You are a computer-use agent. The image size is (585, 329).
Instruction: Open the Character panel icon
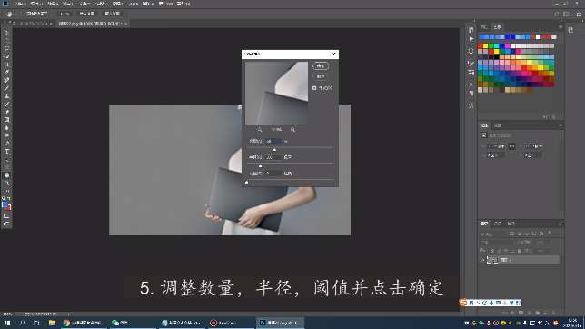pyautogui.click(x=471, y=85)
